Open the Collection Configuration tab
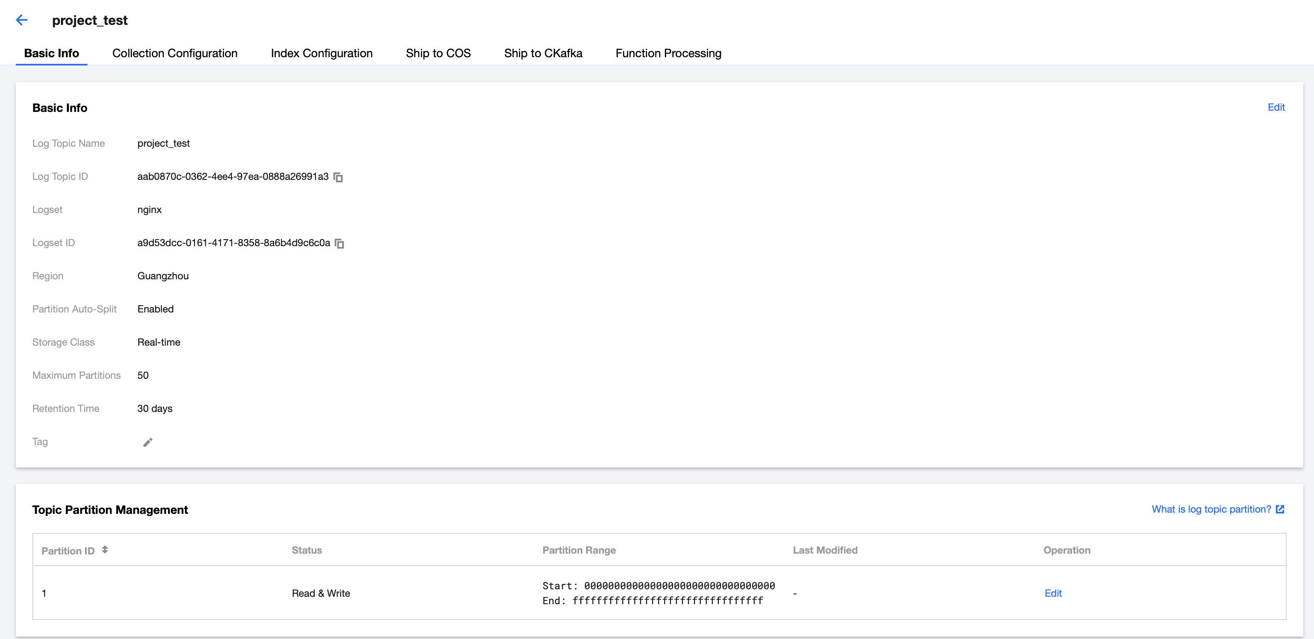Image resolution: width=1314 pixels, height=639 pixels. click(x=175, y=53)
